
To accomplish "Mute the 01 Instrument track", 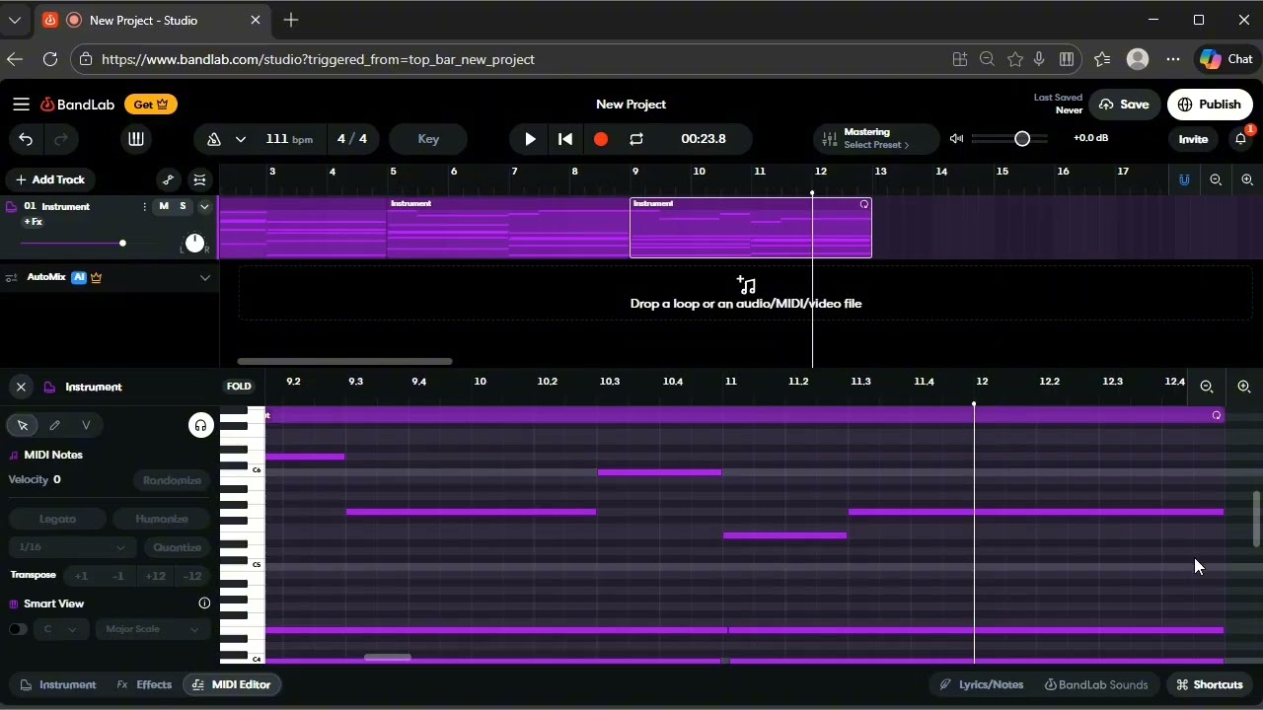I will (x=164, y=206).
